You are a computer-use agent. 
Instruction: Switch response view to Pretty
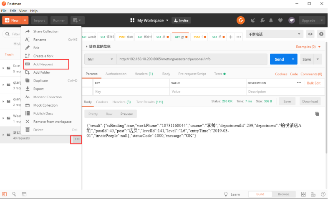pyautogui.click(x=93, y=114)
